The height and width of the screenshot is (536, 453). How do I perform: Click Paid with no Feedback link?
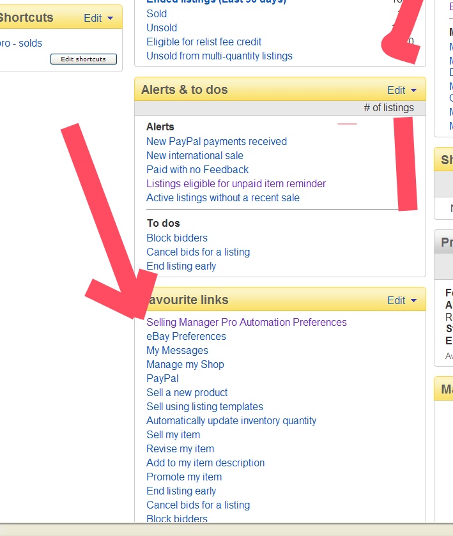click(197, 169)
